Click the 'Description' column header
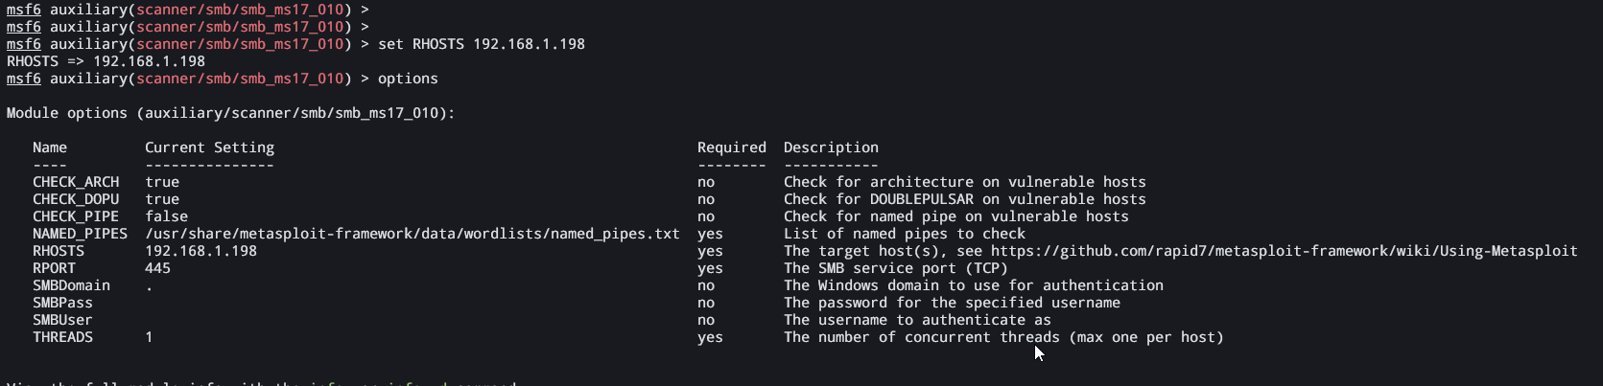1603x386 pixels. click(x=831, y=148)
